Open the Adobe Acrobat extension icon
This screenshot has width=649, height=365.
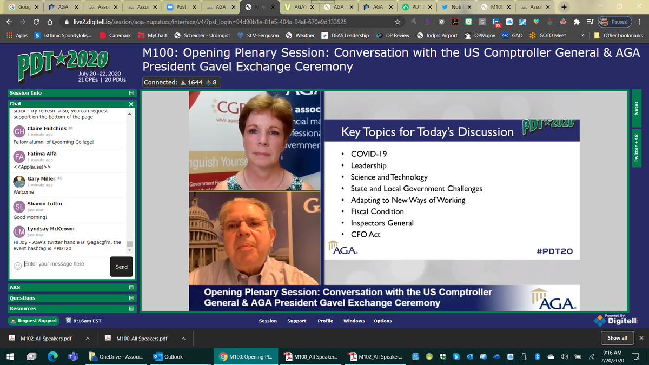coord(456,22)
